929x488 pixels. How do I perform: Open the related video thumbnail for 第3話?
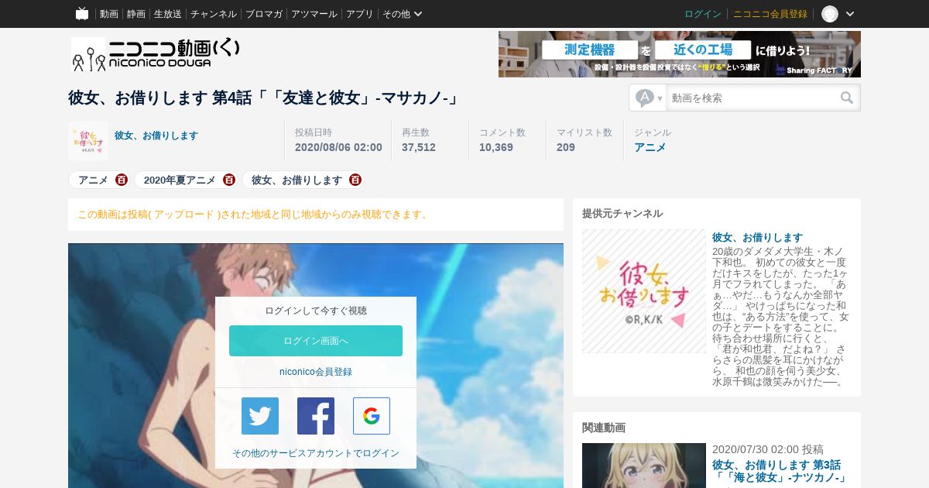[644, 466]
